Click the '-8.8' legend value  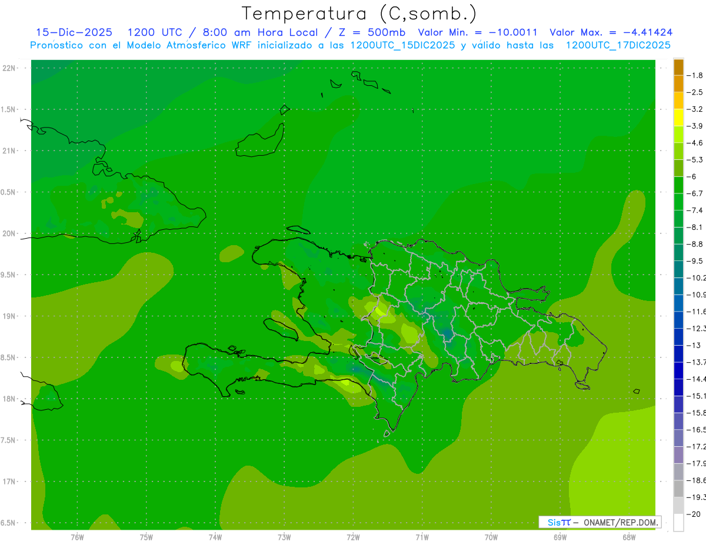click(695, 244)
